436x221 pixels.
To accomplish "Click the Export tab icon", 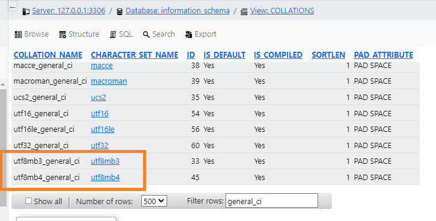I will (188, 34).
